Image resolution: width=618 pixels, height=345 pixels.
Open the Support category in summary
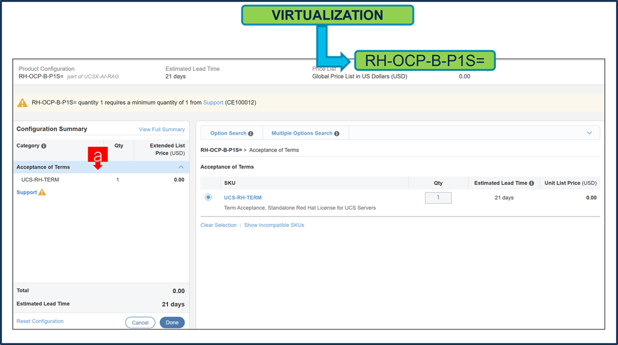coord(26,192)
